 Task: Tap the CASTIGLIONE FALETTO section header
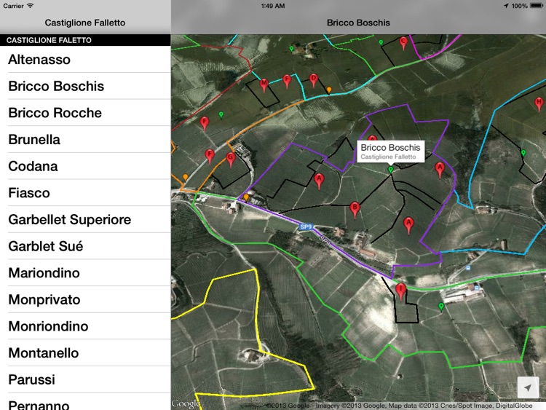pyautogui.click(x=85, y=40)
